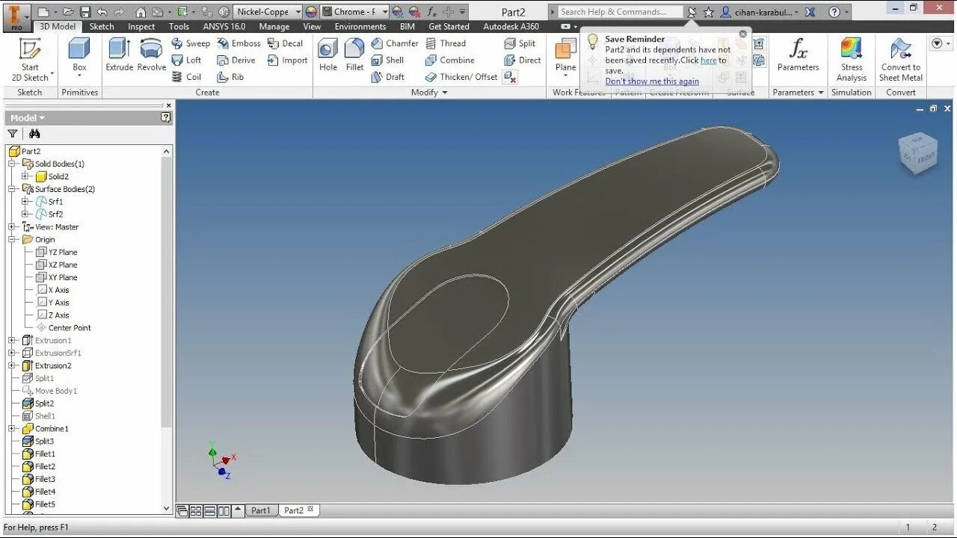The width and height of the screenshot is (957, 538).
Task: Select the Hole tool
Action: click(x=328, y=55)
